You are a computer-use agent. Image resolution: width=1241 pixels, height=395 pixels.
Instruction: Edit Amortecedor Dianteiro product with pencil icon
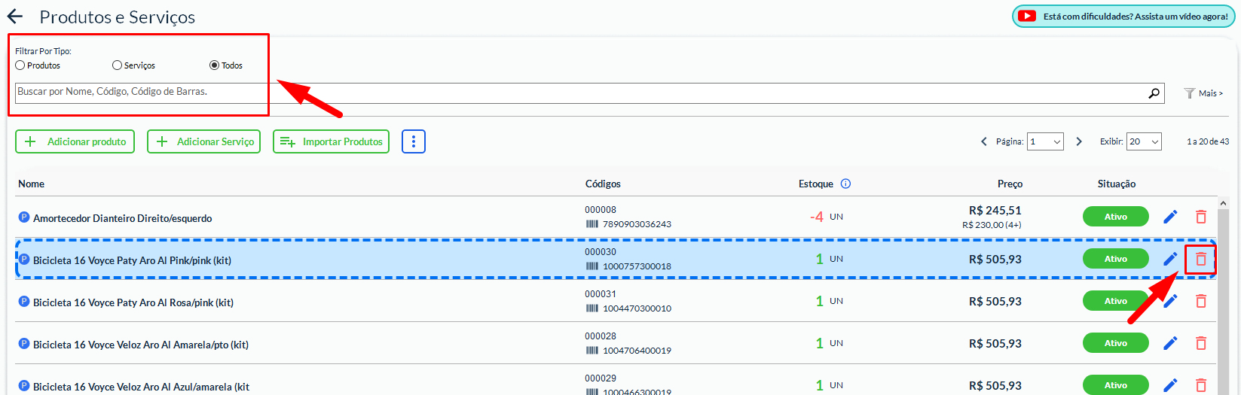pos(1170,217)
